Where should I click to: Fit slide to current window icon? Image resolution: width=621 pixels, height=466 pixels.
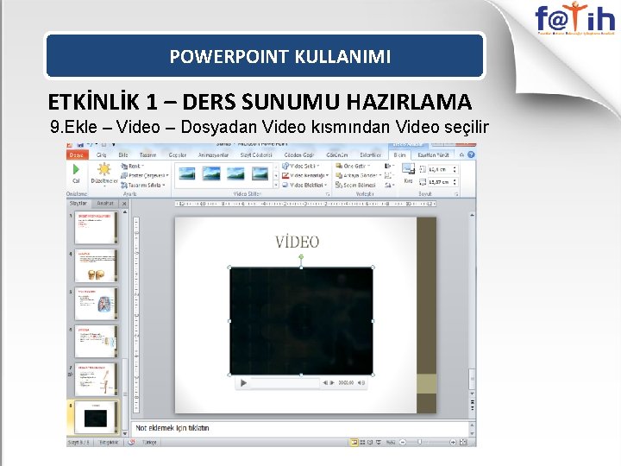463,442
